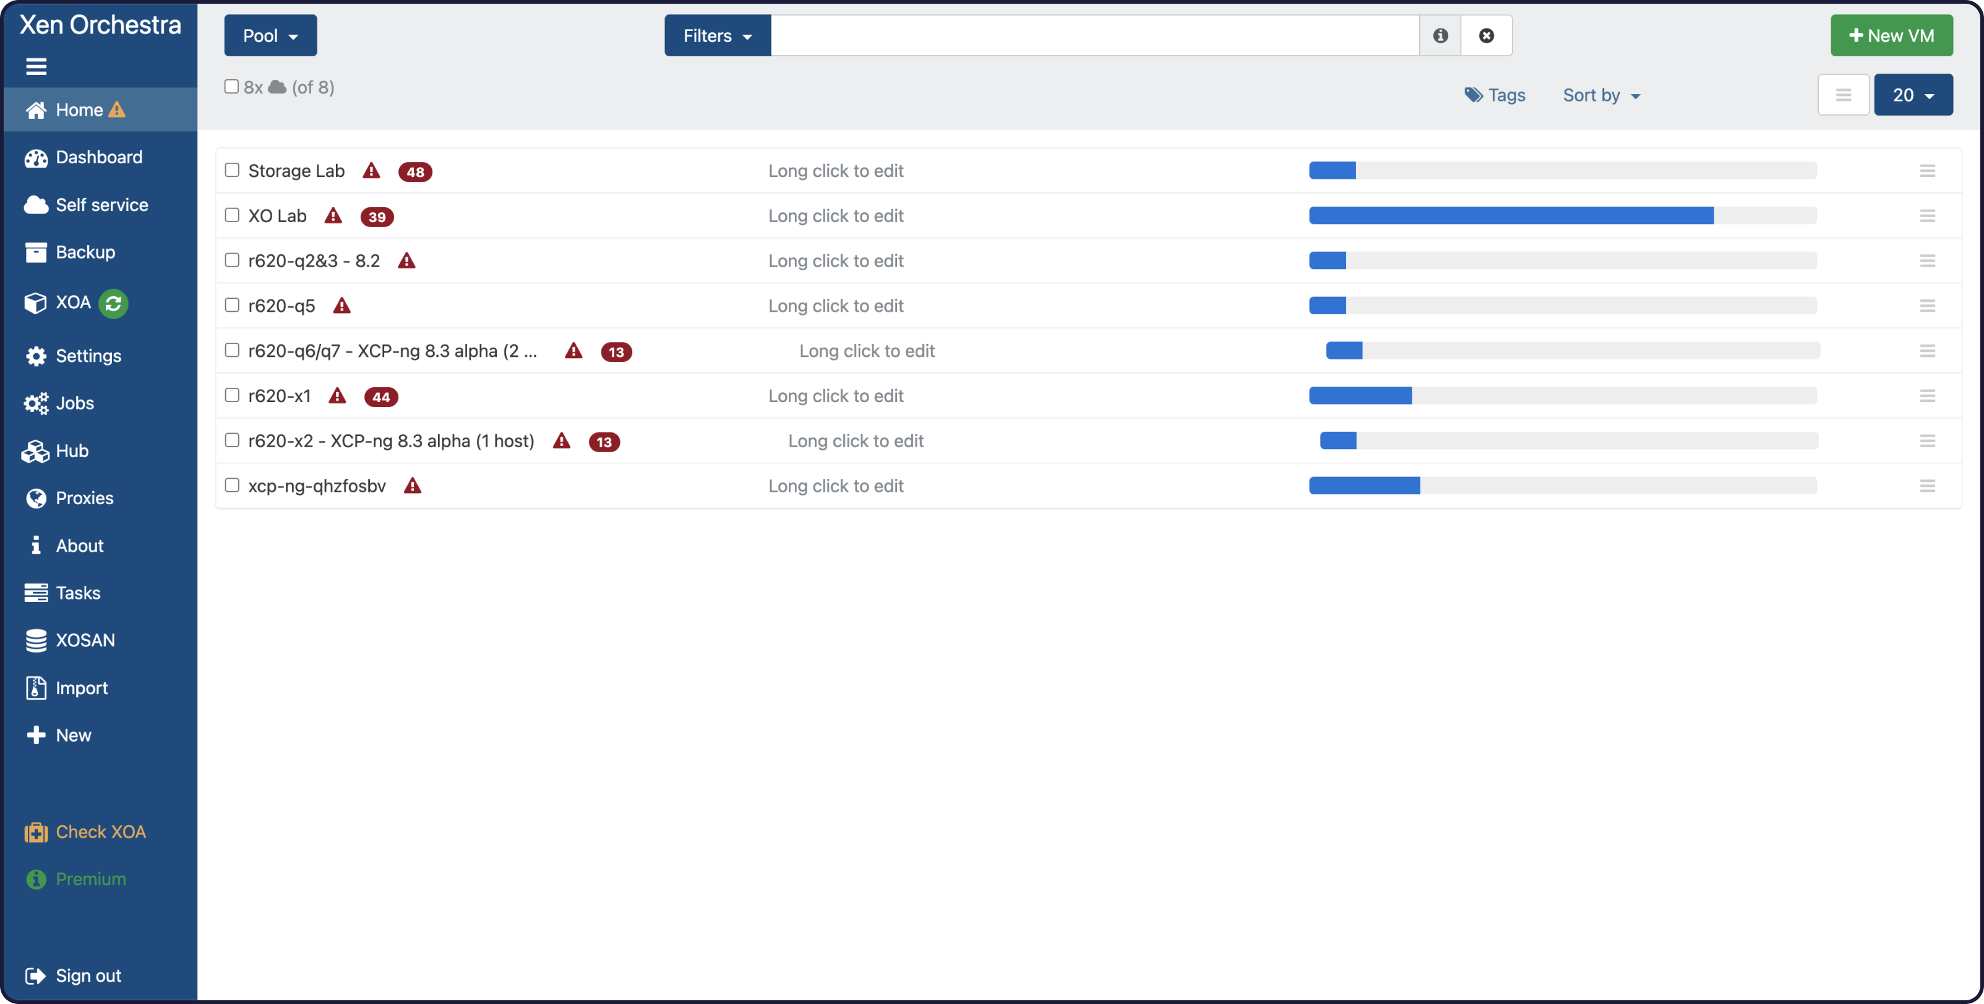
Task: Toggle the hamburger menu in the sidebar
Action: point(37,67)
